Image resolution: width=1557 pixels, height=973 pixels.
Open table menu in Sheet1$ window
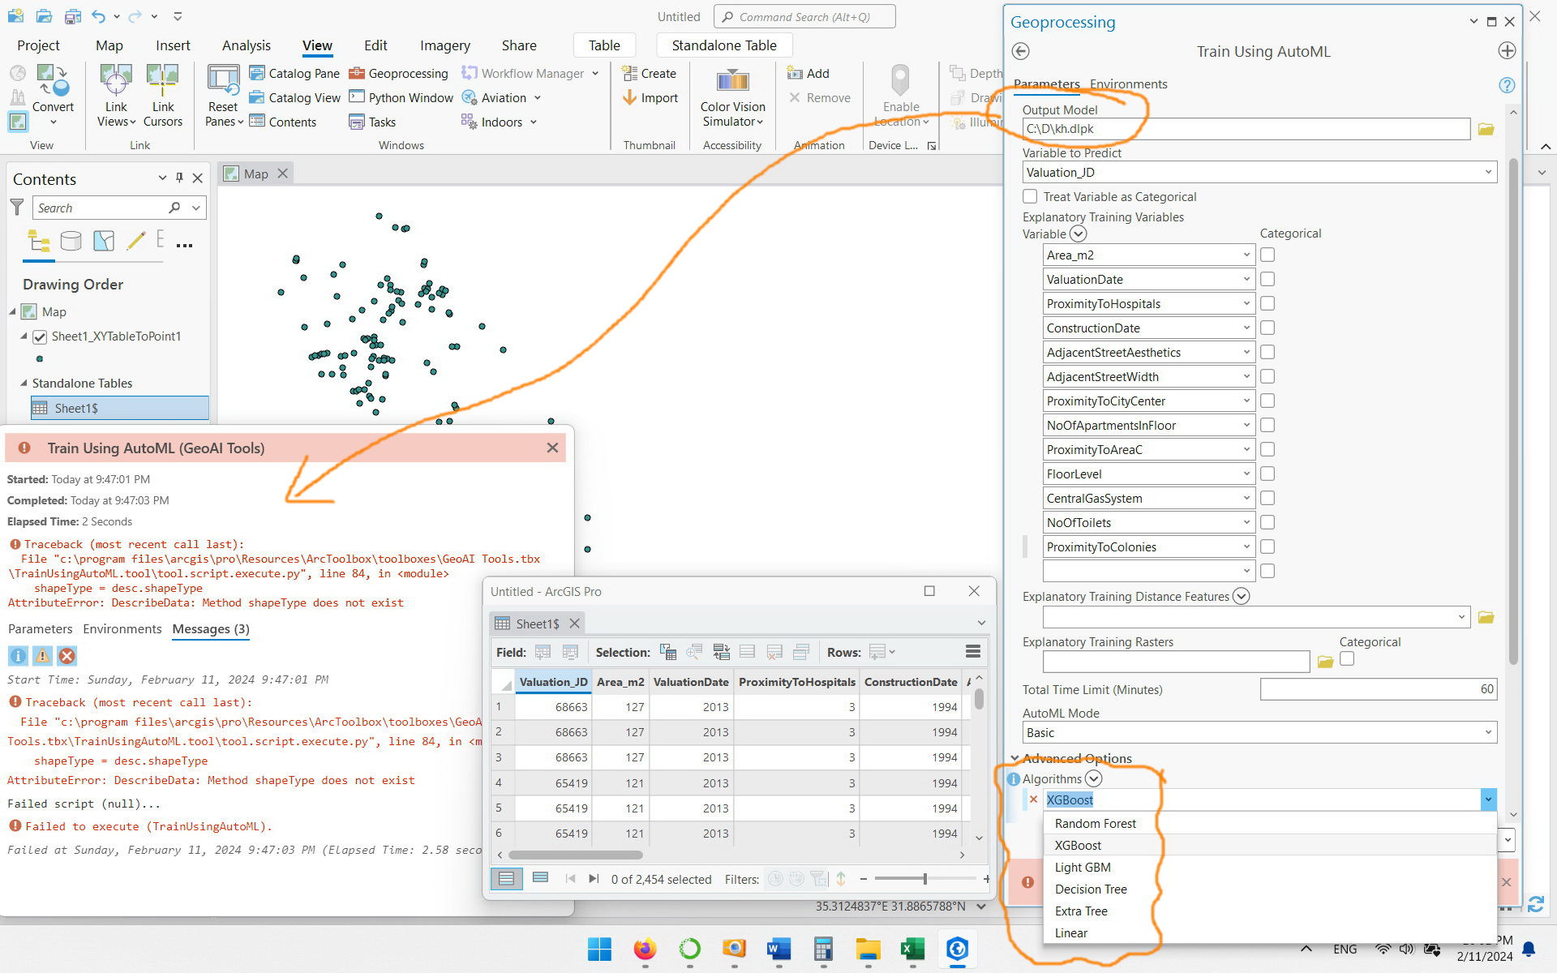[x=973, y=652]
